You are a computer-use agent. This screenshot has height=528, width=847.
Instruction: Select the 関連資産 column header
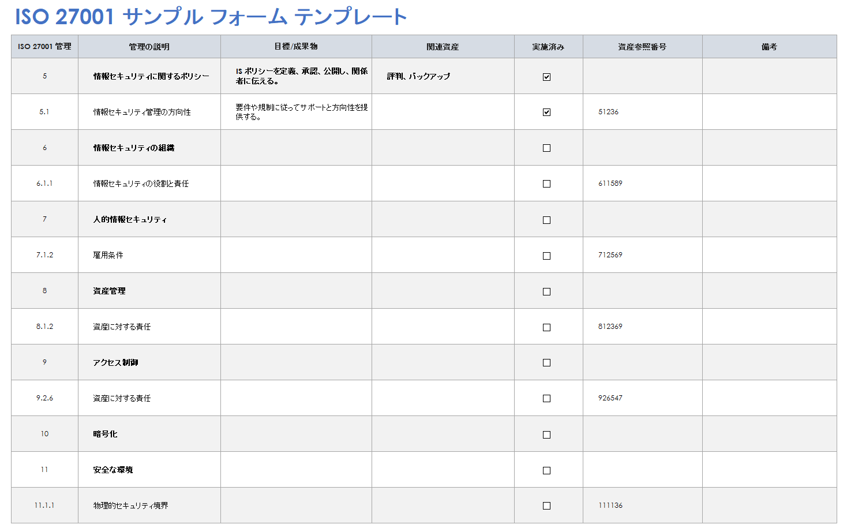443,47
